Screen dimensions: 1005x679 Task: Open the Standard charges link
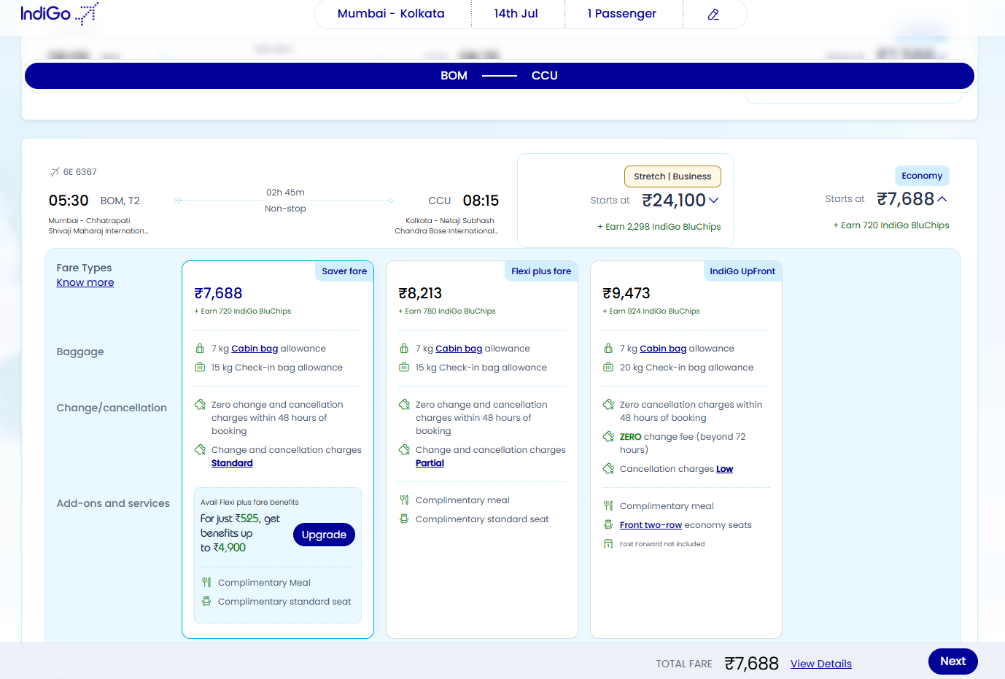pyautogui.click(x=232, y=463)
